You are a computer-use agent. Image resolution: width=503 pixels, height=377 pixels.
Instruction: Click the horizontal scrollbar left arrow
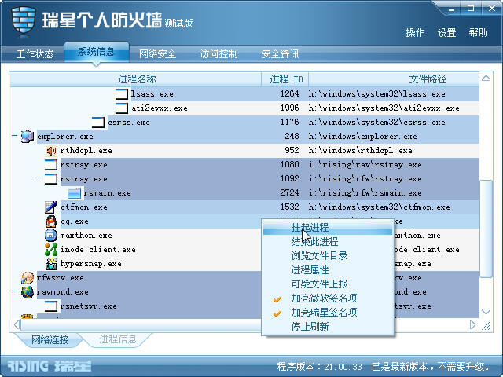point(17,325)
